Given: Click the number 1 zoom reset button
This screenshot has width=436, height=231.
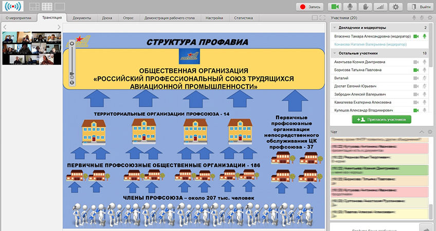Looking at the screenshot, I should (x=72, y=83).
